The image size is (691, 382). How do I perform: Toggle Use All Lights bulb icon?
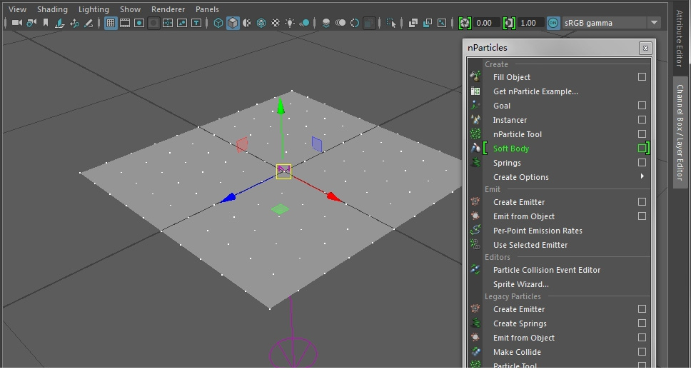[x=290, y=23]
